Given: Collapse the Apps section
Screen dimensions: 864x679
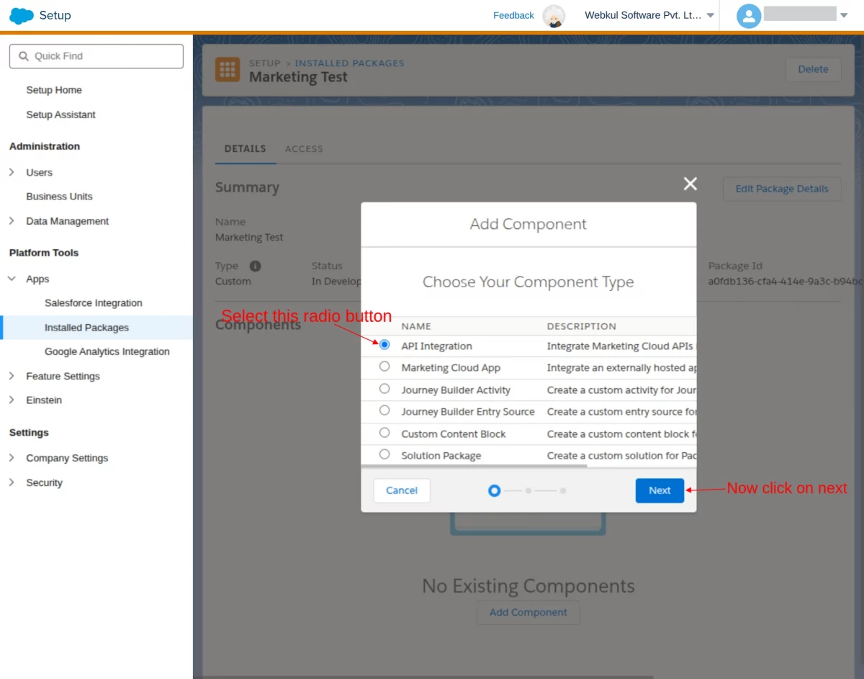Looking at the screenshot, I should pos(12,279).
